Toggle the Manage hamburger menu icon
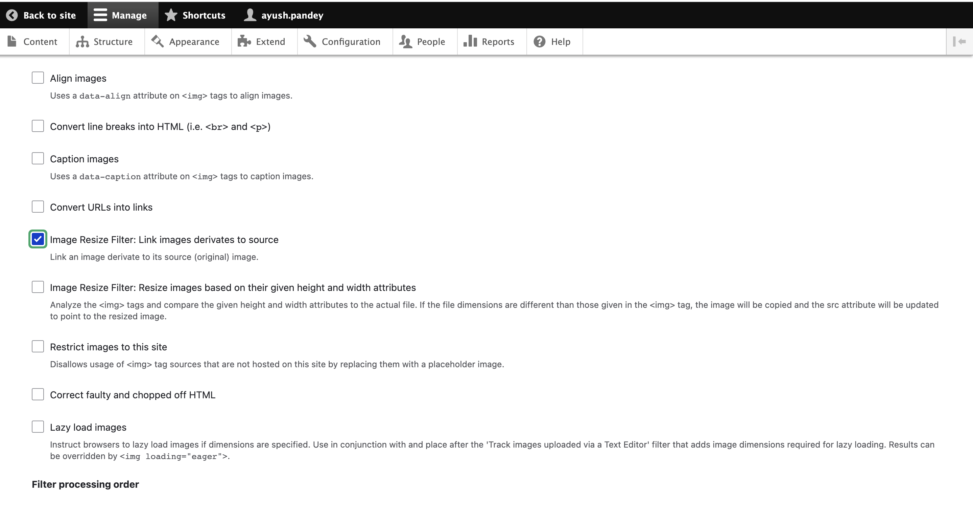 pos(100,15)
